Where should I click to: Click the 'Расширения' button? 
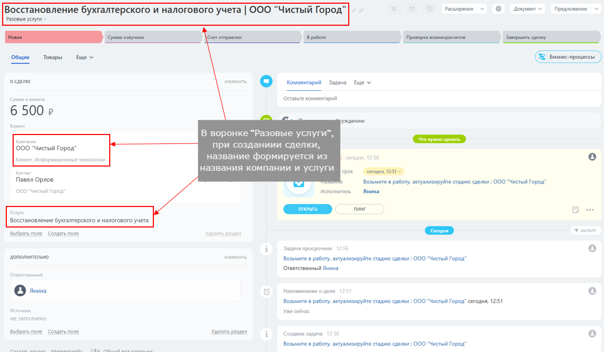tap(459, 8)
